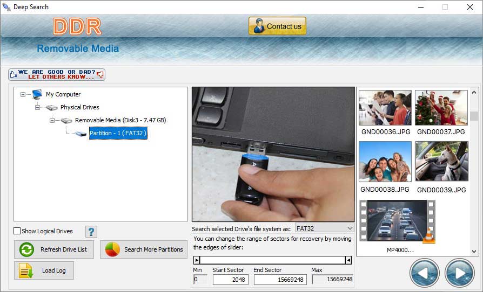Click the thumbnail list scroll up arrow
Screen dimensions: 483x292
tap(474, 92)
